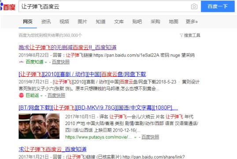
Task: Click the Baidu logo
Action: 8,7
